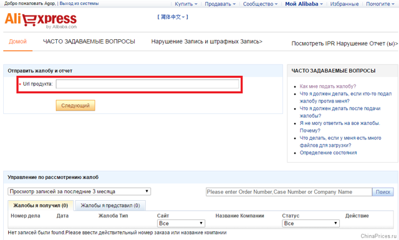The width and height of the screenshot is (399, 240).
Task: Open the Мой Alibaba dropdown
Action: (304, 4)
